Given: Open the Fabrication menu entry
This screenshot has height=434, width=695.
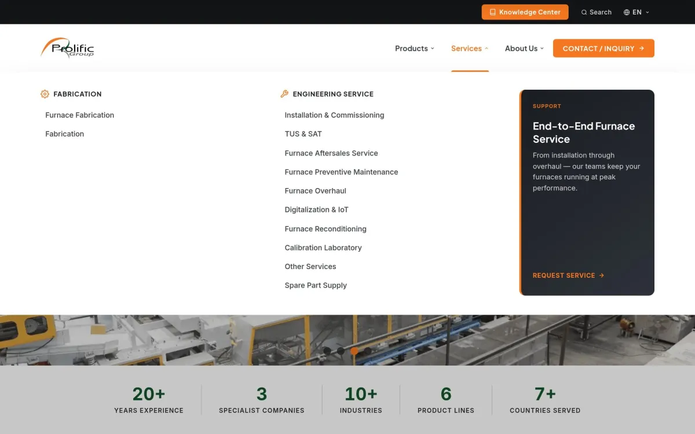Looking at the screenshot, I should pyautogui.click(x=65, y=134).
